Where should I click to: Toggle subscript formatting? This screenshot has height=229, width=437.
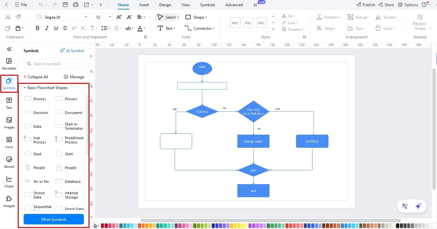(x=84, y=29)
